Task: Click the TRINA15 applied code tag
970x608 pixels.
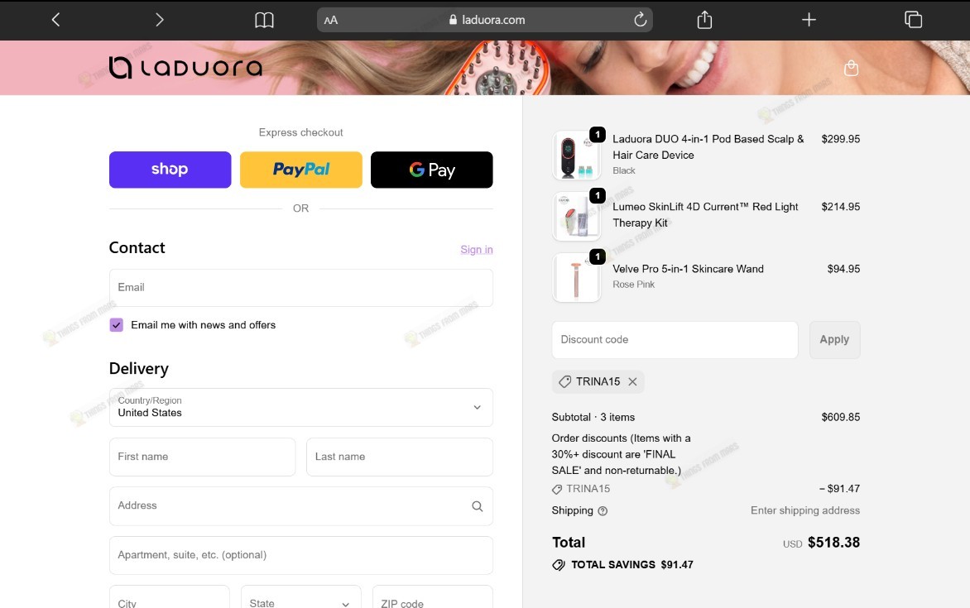Action: coord(598,381)
